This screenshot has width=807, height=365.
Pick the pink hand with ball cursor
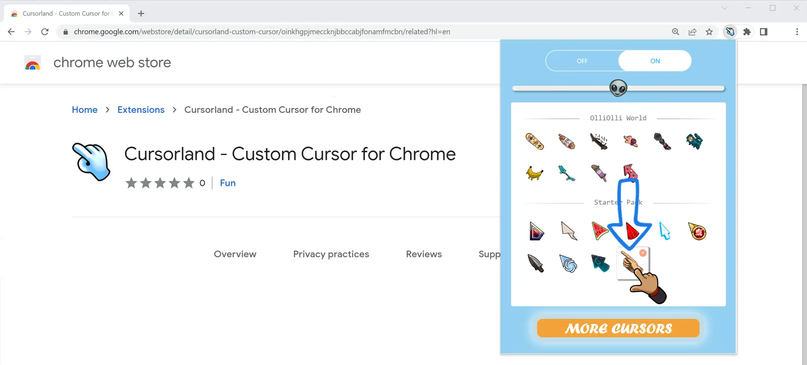631,142
